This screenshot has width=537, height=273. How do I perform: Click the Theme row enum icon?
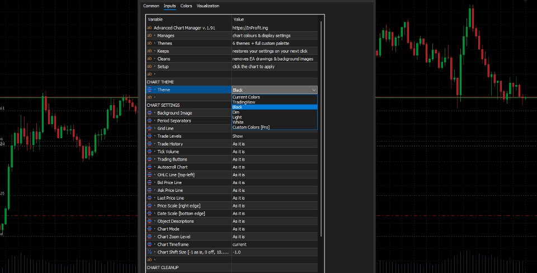pyautogui.click(x=149, y=90)
